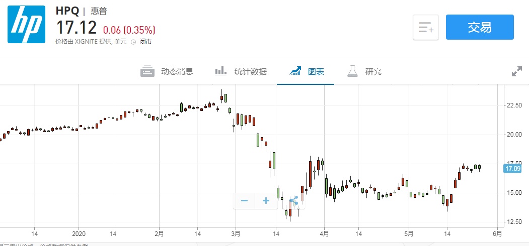Zoom in the chart with plus button
The height and width of the screenshot is (246, 529).
click(x=266, y=201)
